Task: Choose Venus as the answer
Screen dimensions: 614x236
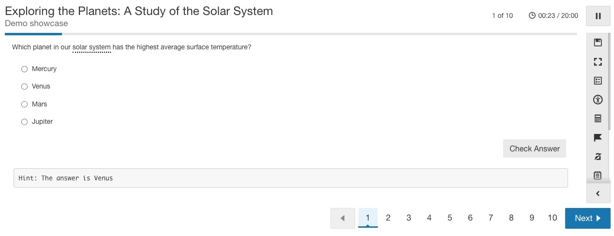Action: pos(25,87)
